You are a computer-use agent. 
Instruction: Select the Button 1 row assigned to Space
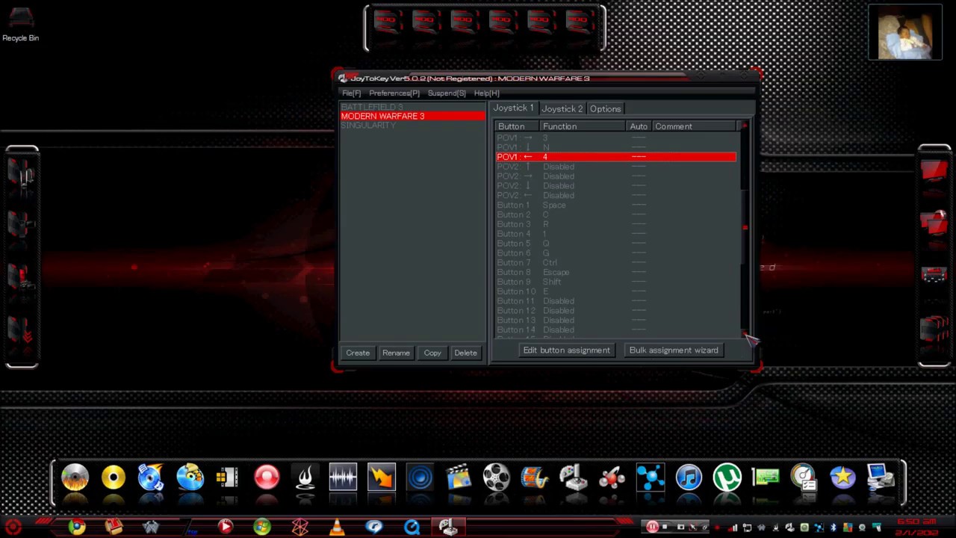[x=616, y=205]
